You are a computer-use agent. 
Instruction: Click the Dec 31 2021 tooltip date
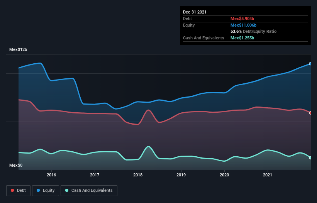[195, 12]
